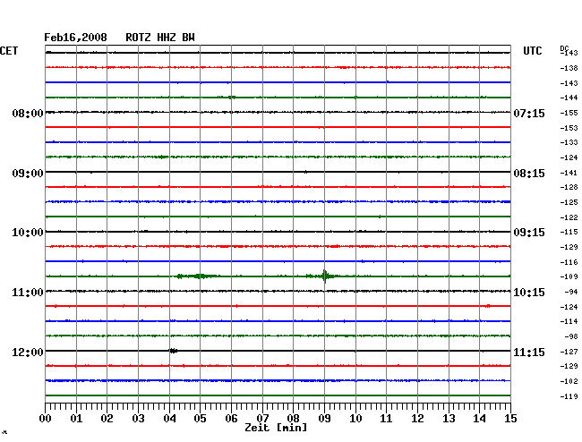Click the 09:00 CET row label
This screenshot has width=582, height=442.
pos(28,174)
